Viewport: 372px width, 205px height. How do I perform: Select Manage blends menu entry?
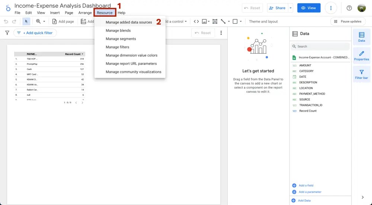point(118,31)
